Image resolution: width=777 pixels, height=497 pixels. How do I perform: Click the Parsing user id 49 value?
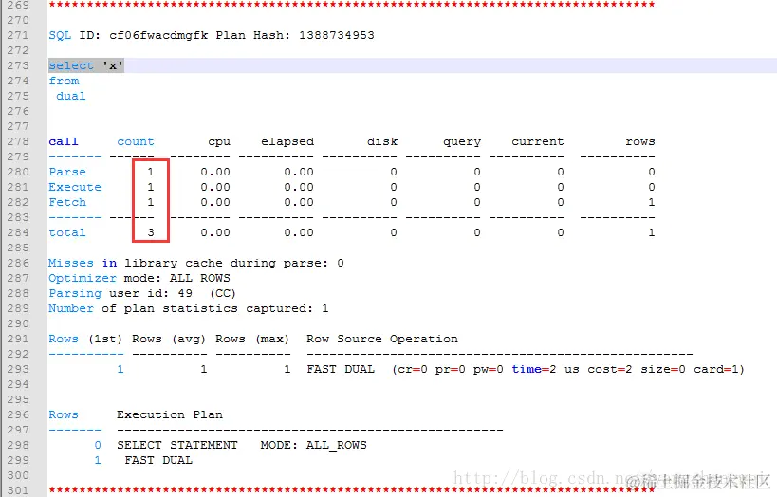coord(185,293)
